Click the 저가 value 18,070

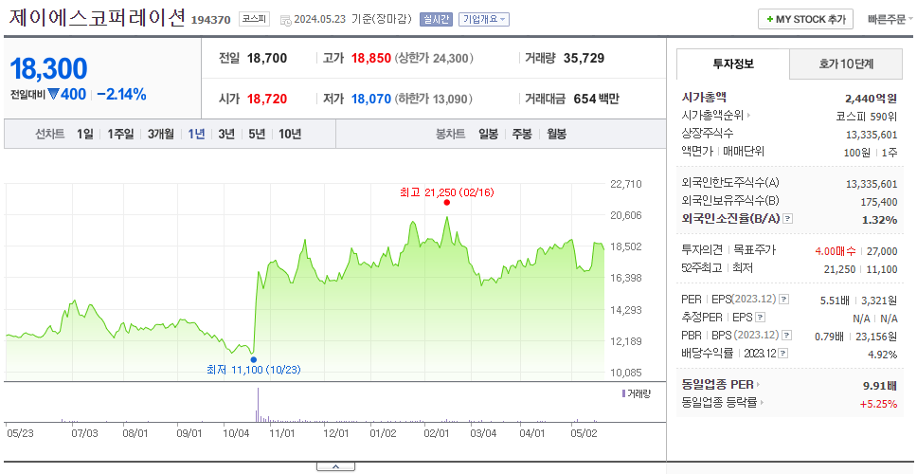370,99
